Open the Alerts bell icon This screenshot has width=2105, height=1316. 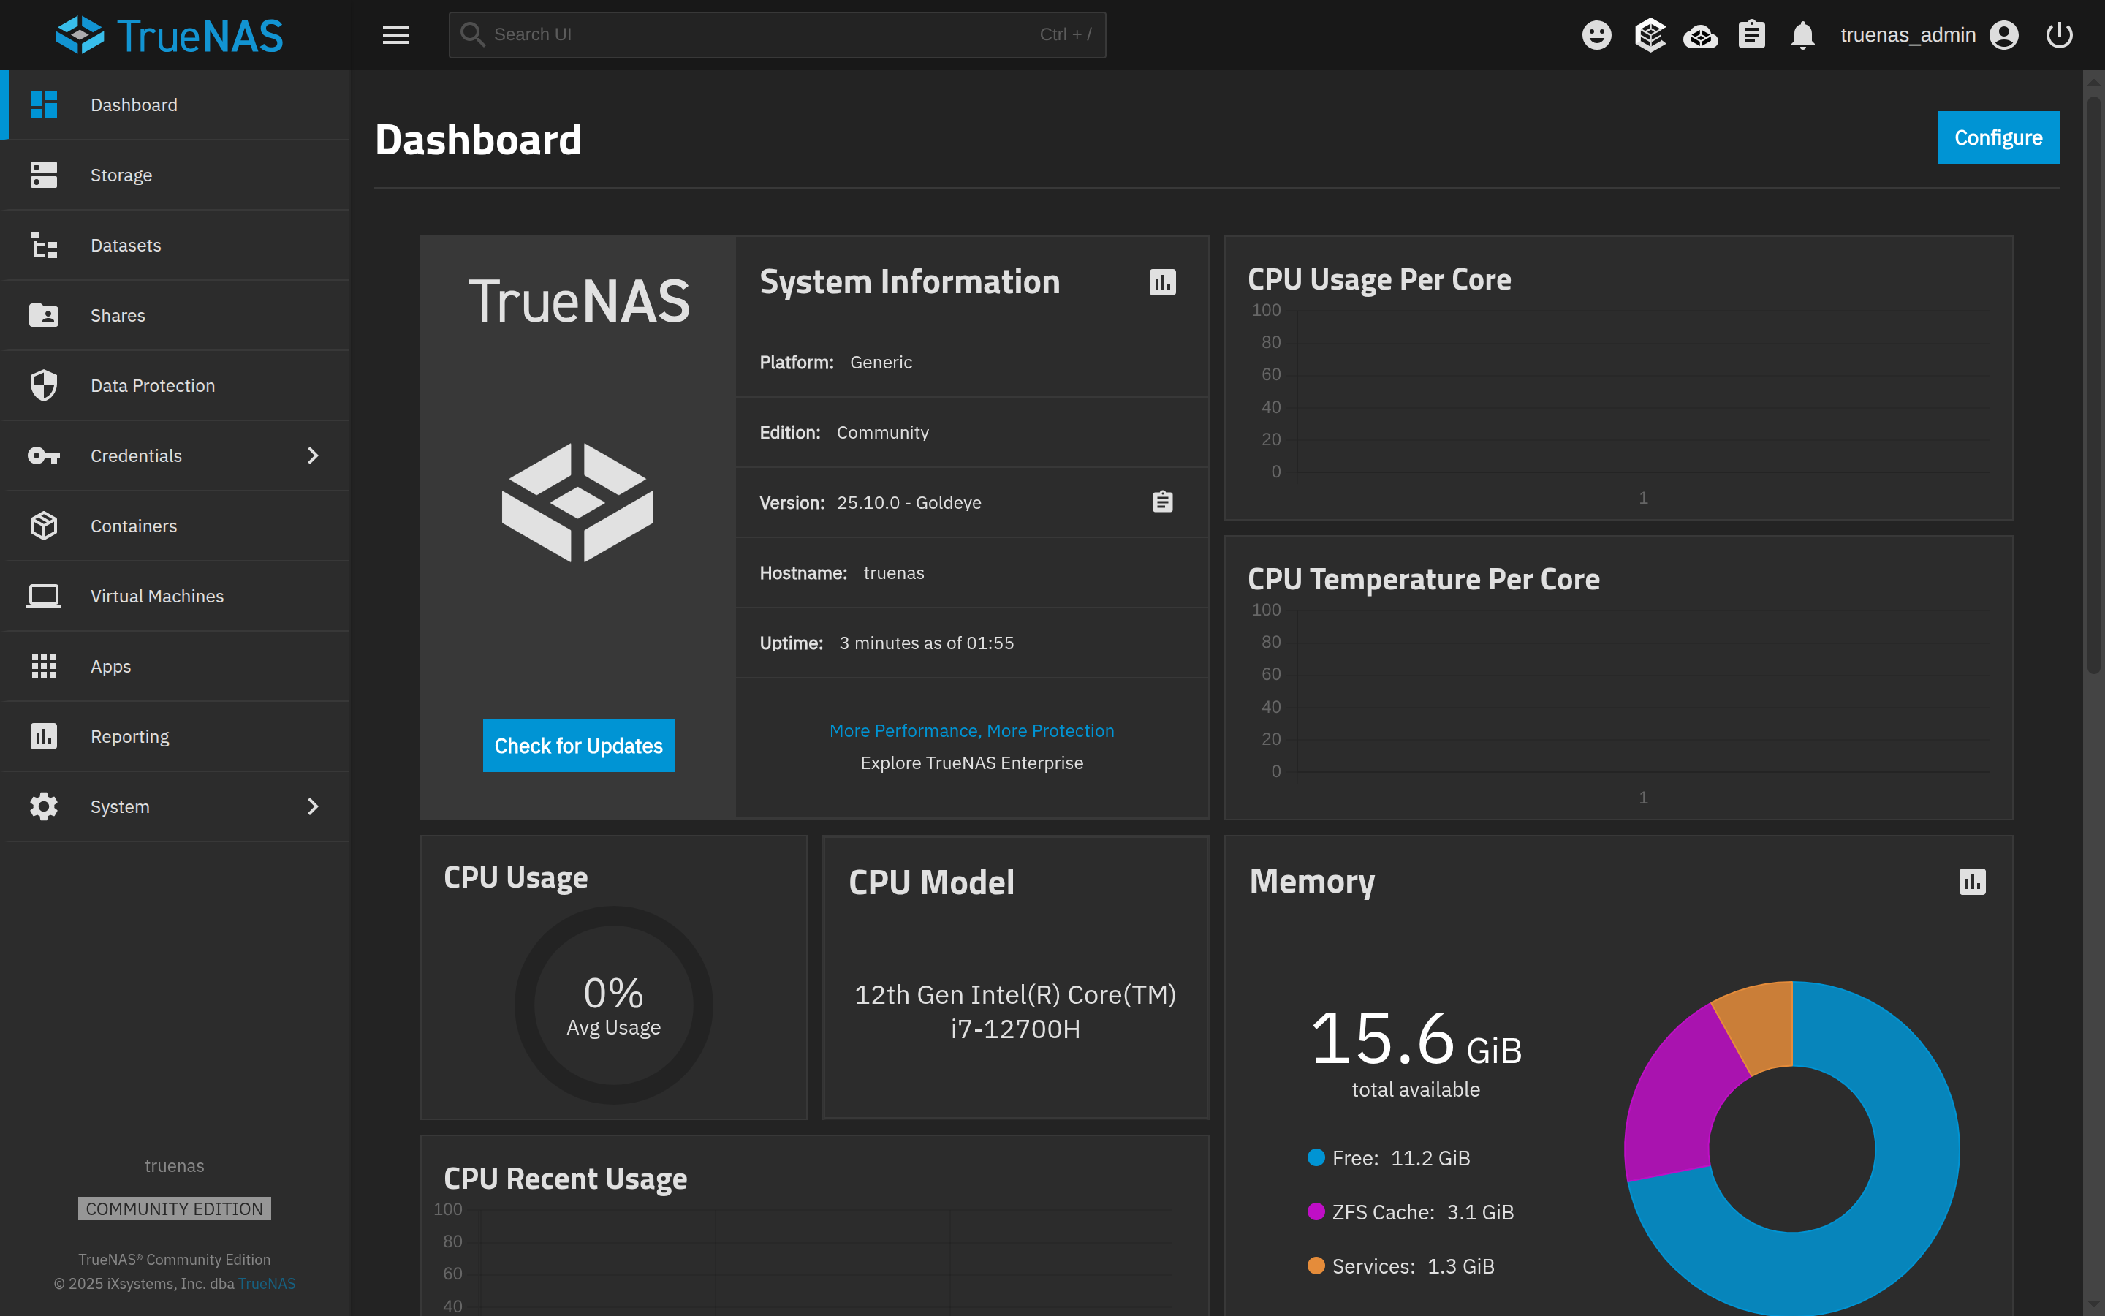(x=1802, y=35)
